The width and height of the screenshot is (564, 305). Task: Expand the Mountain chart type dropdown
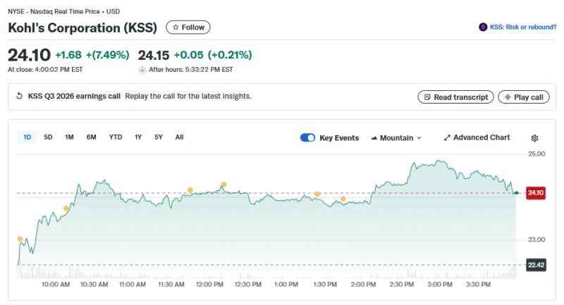pos(396,138)
